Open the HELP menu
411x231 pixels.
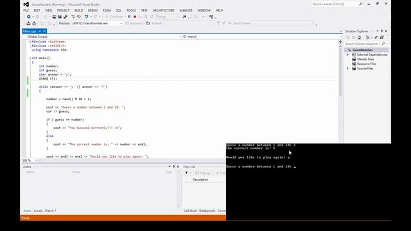pyautogui.click(x=219, y=10)
